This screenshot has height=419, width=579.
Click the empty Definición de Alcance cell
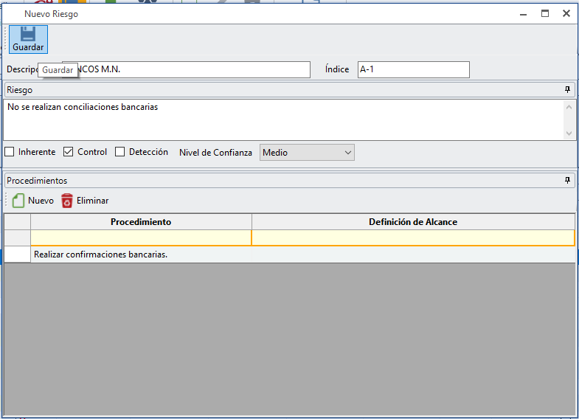pos(413,238)
